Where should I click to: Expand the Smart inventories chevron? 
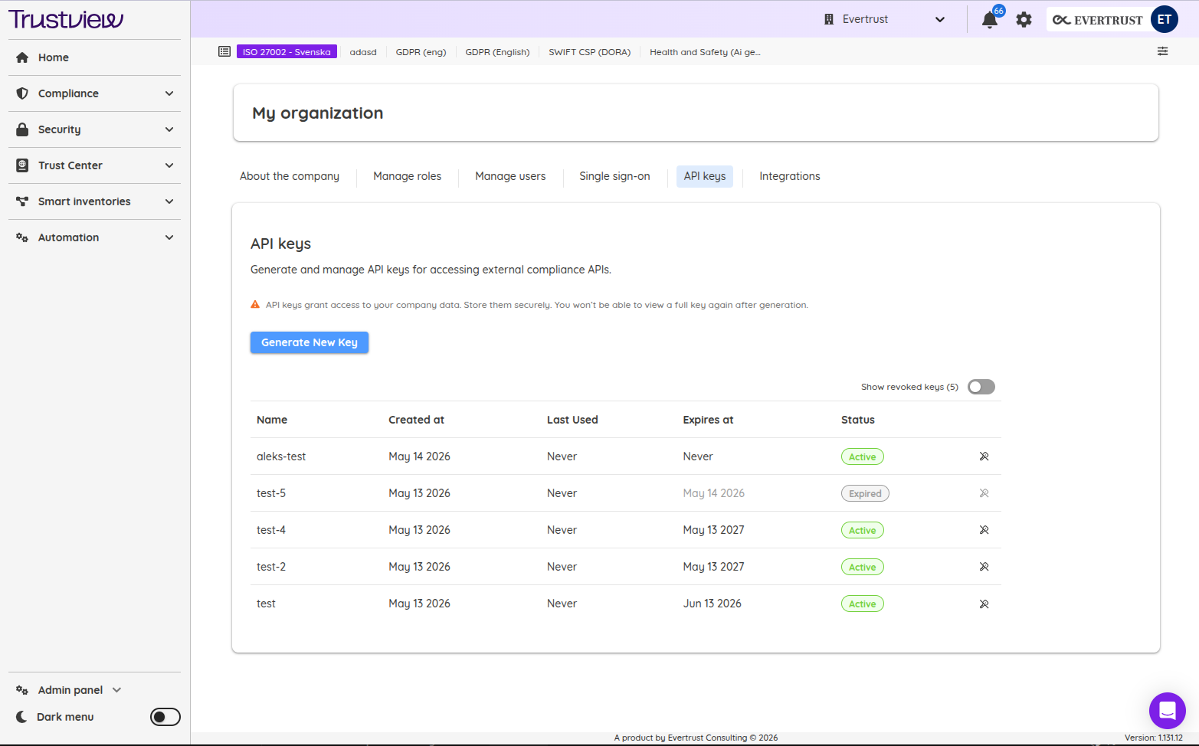tap(169, 201)
